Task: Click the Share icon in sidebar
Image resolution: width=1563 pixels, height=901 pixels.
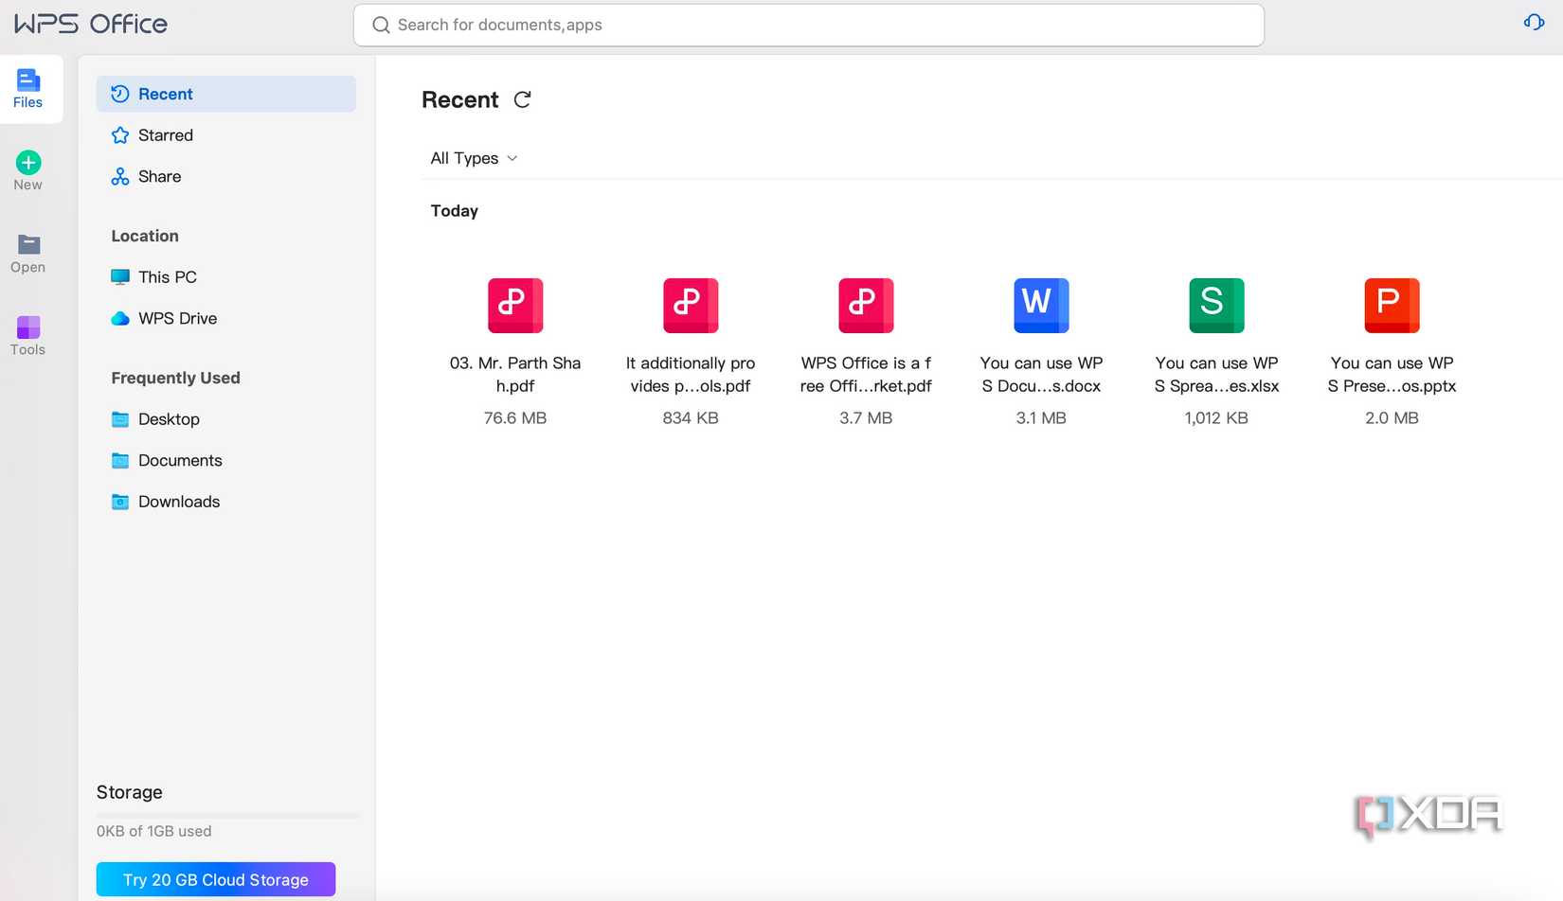Action: pyautogui.click(x=119, y=176)
